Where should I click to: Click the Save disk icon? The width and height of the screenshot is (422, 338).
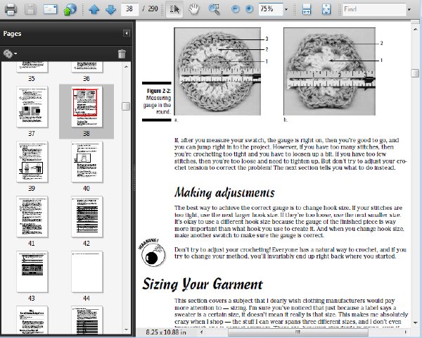pos(30,9)
